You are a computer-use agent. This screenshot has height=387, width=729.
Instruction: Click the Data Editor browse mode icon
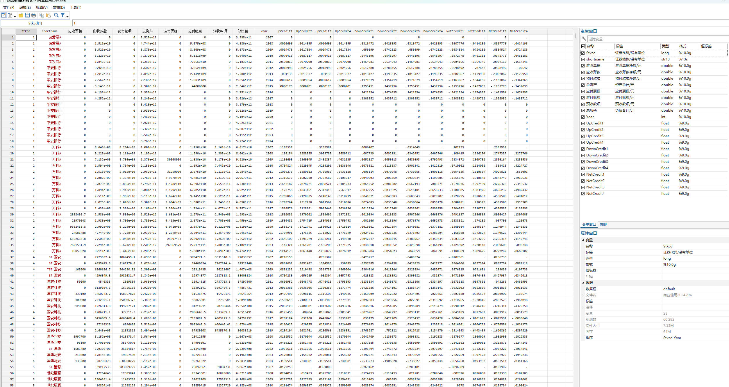[10, 15]
